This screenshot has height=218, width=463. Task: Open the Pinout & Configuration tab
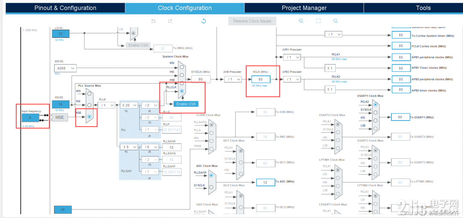click(x=65, y=8)
